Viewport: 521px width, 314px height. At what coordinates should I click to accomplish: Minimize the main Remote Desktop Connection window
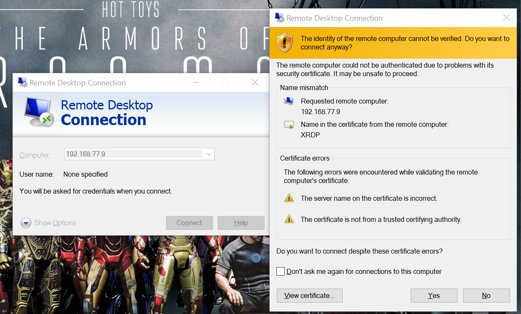pos(196,82)
